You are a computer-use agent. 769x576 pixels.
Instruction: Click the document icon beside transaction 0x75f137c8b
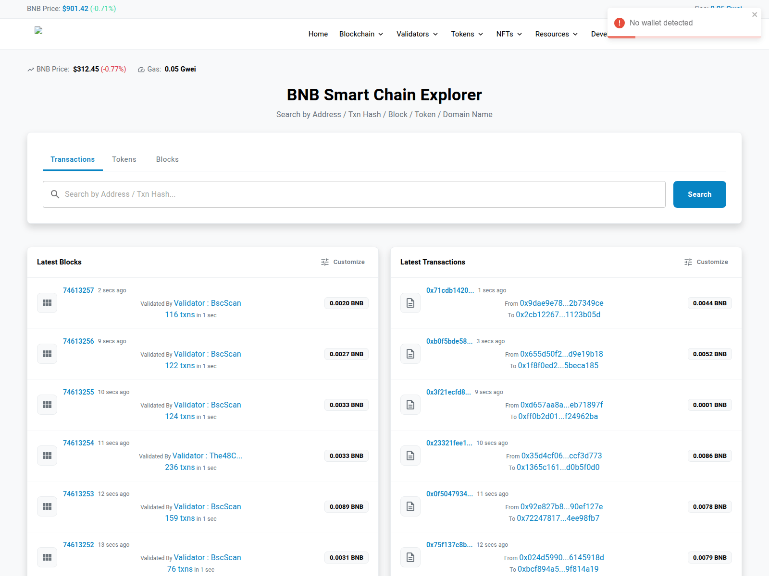[x=410, y=557]
